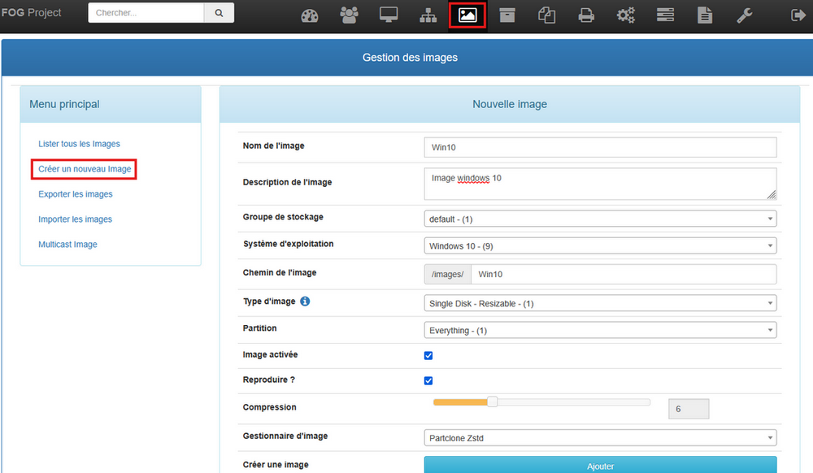Click the hosts monitor icon
Screen dimensions: 813x473
coord(389,15)
